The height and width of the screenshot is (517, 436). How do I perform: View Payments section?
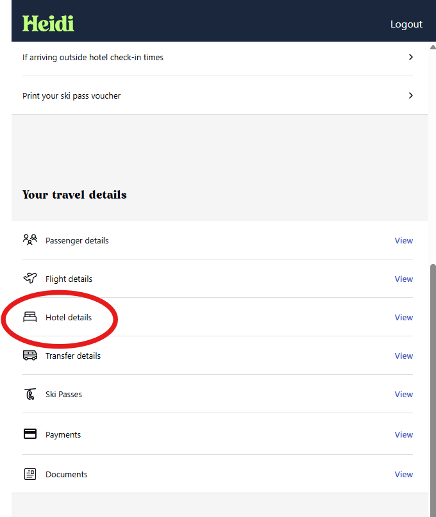pos(404,434)
